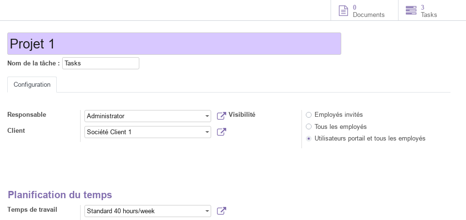This screenshot has height=220, width=466.
Task: Expand the Responsable dropdown arrow
Action: click(207, 116)
